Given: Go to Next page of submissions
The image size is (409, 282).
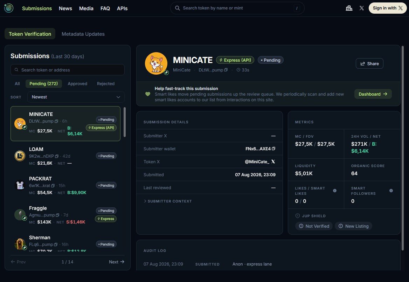Looking at the screenshot, I should [x=117, y=262].
